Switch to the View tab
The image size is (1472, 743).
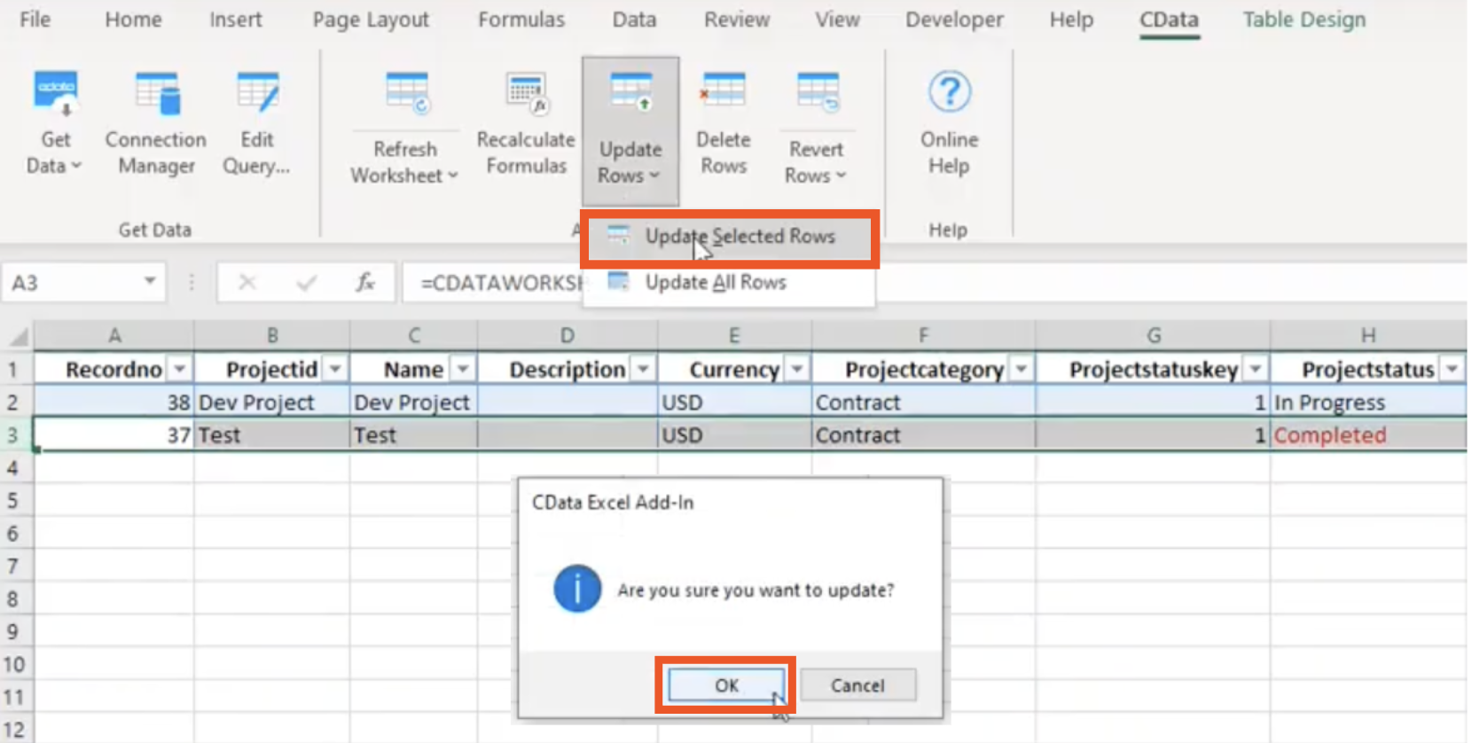[x=837, y=20]
